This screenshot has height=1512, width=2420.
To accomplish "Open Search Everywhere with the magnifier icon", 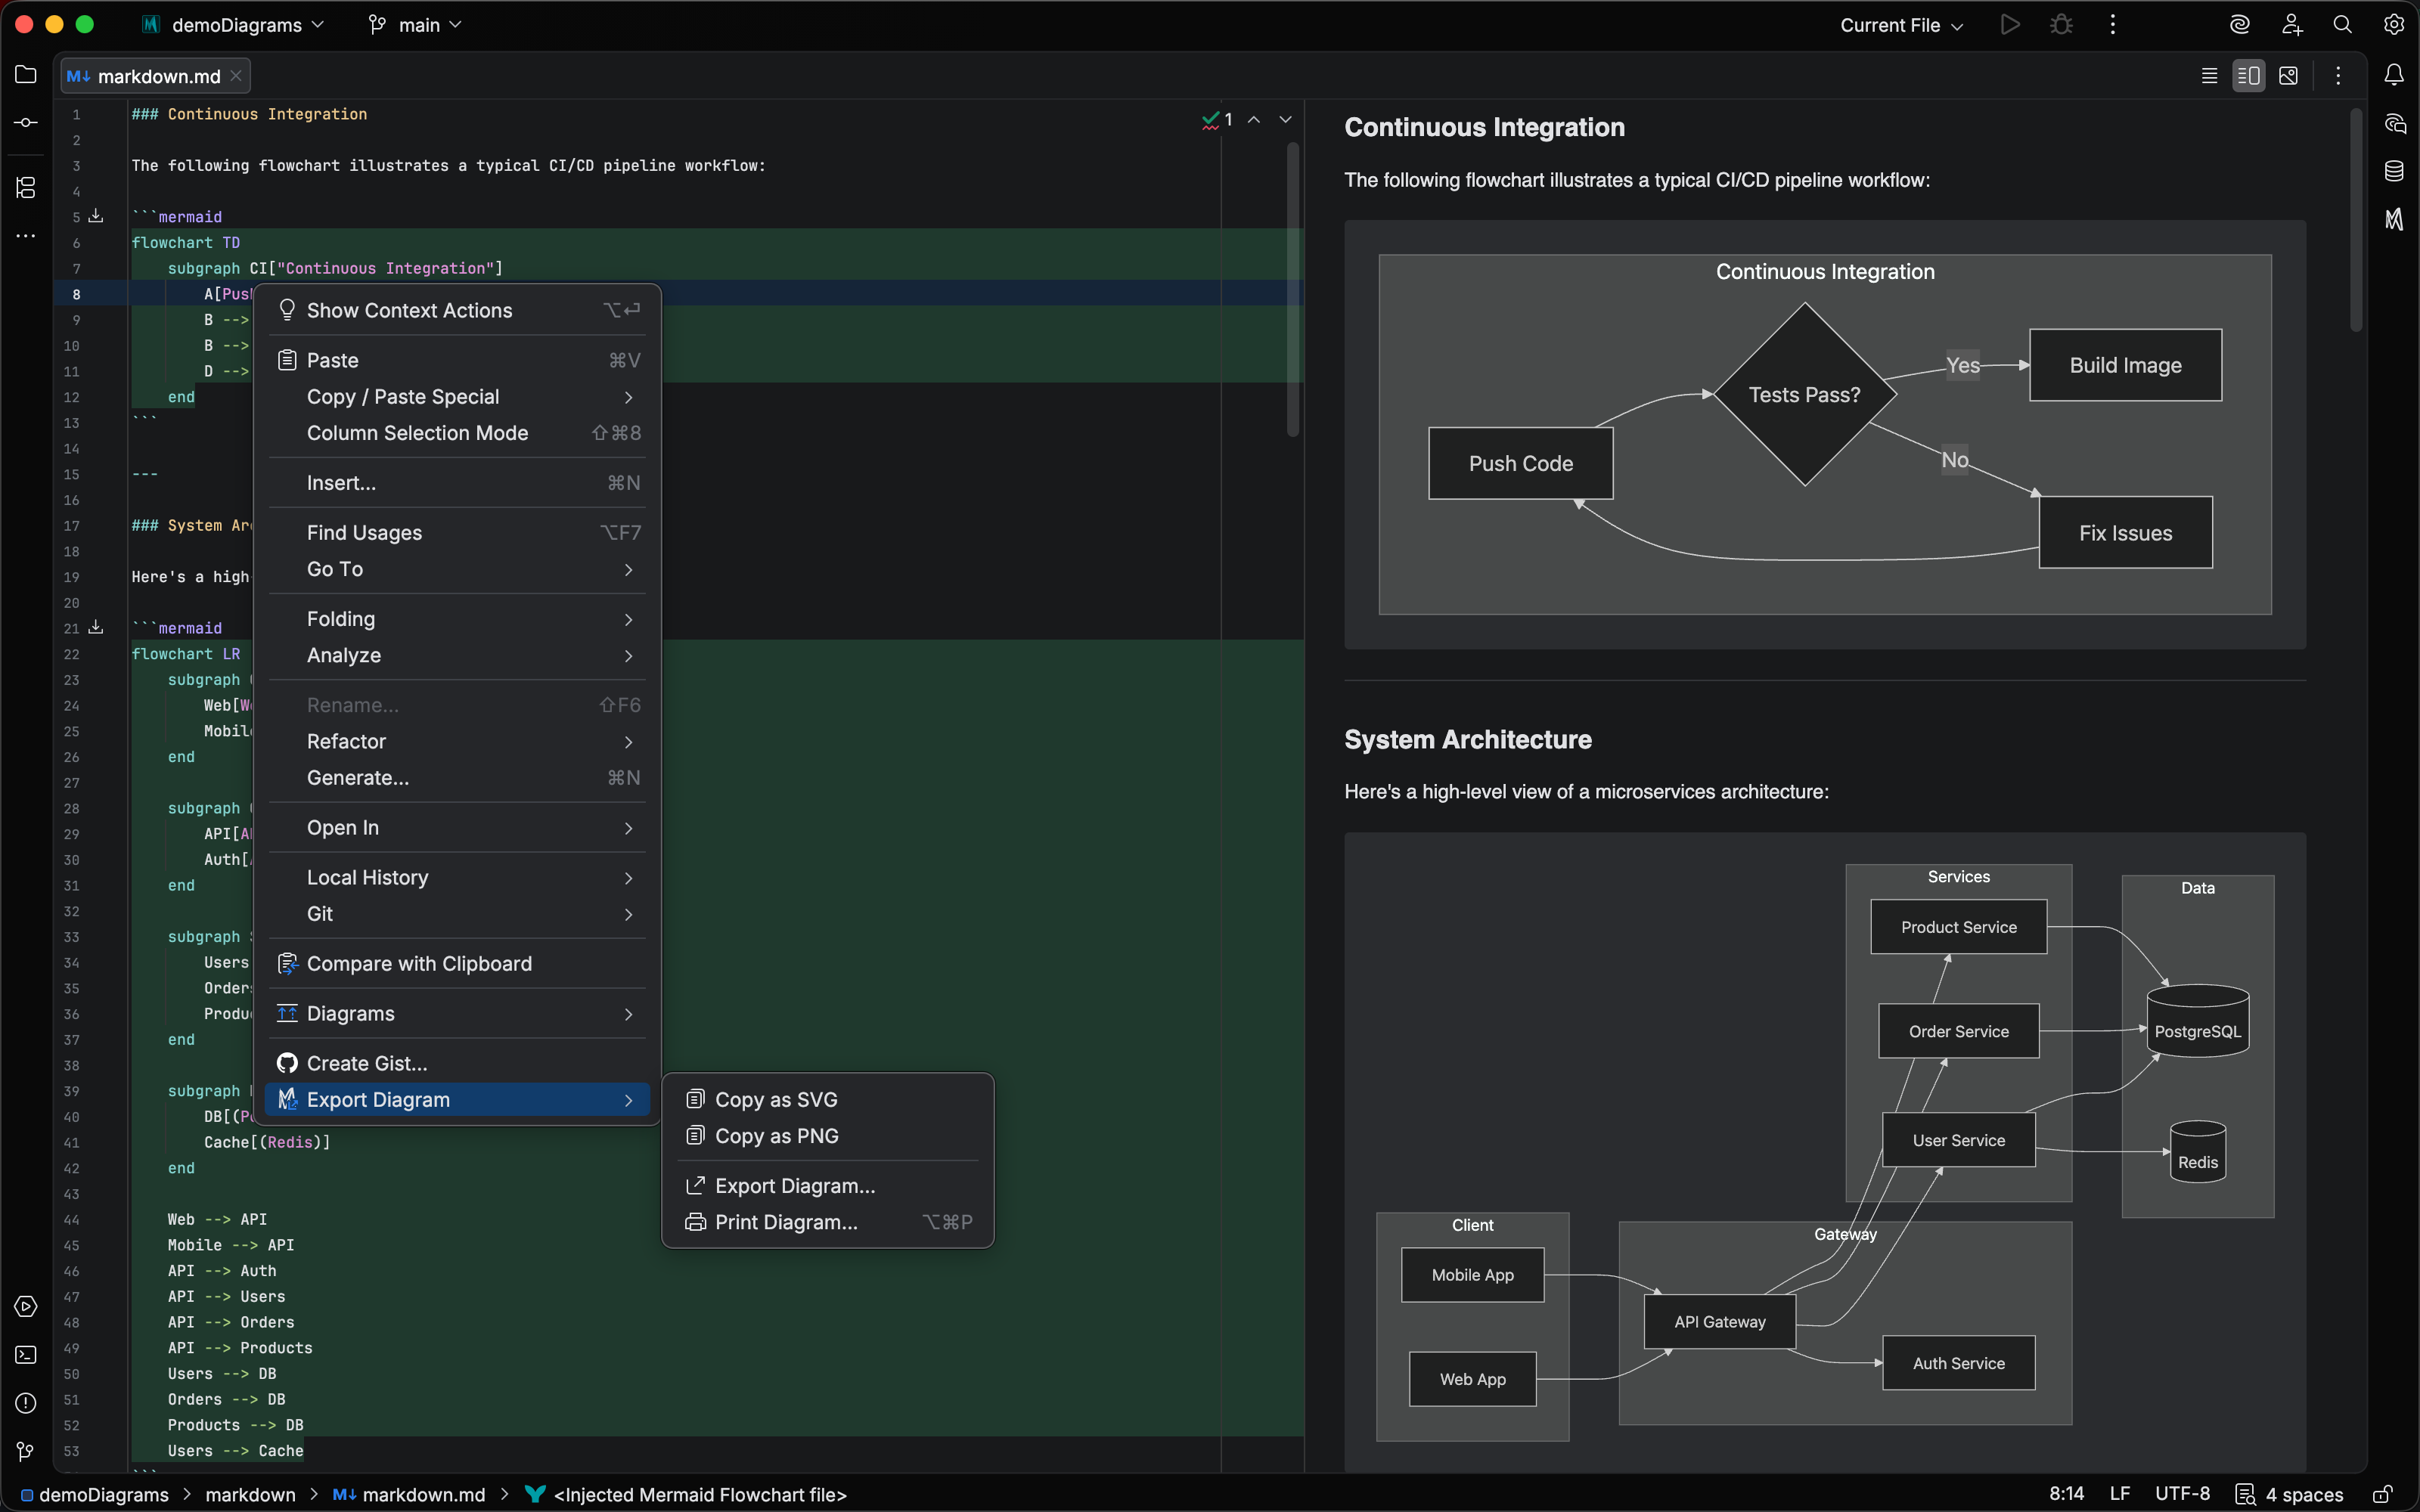I will tap(2343, 24).
